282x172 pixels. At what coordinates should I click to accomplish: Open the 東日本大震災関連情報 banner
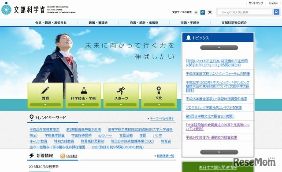click(x=218, y=168)
